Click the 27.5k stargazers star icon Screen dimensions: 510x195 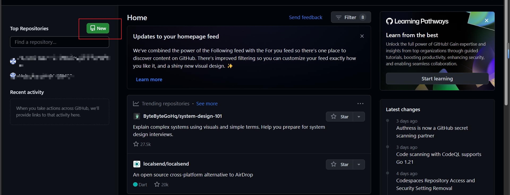136,144
